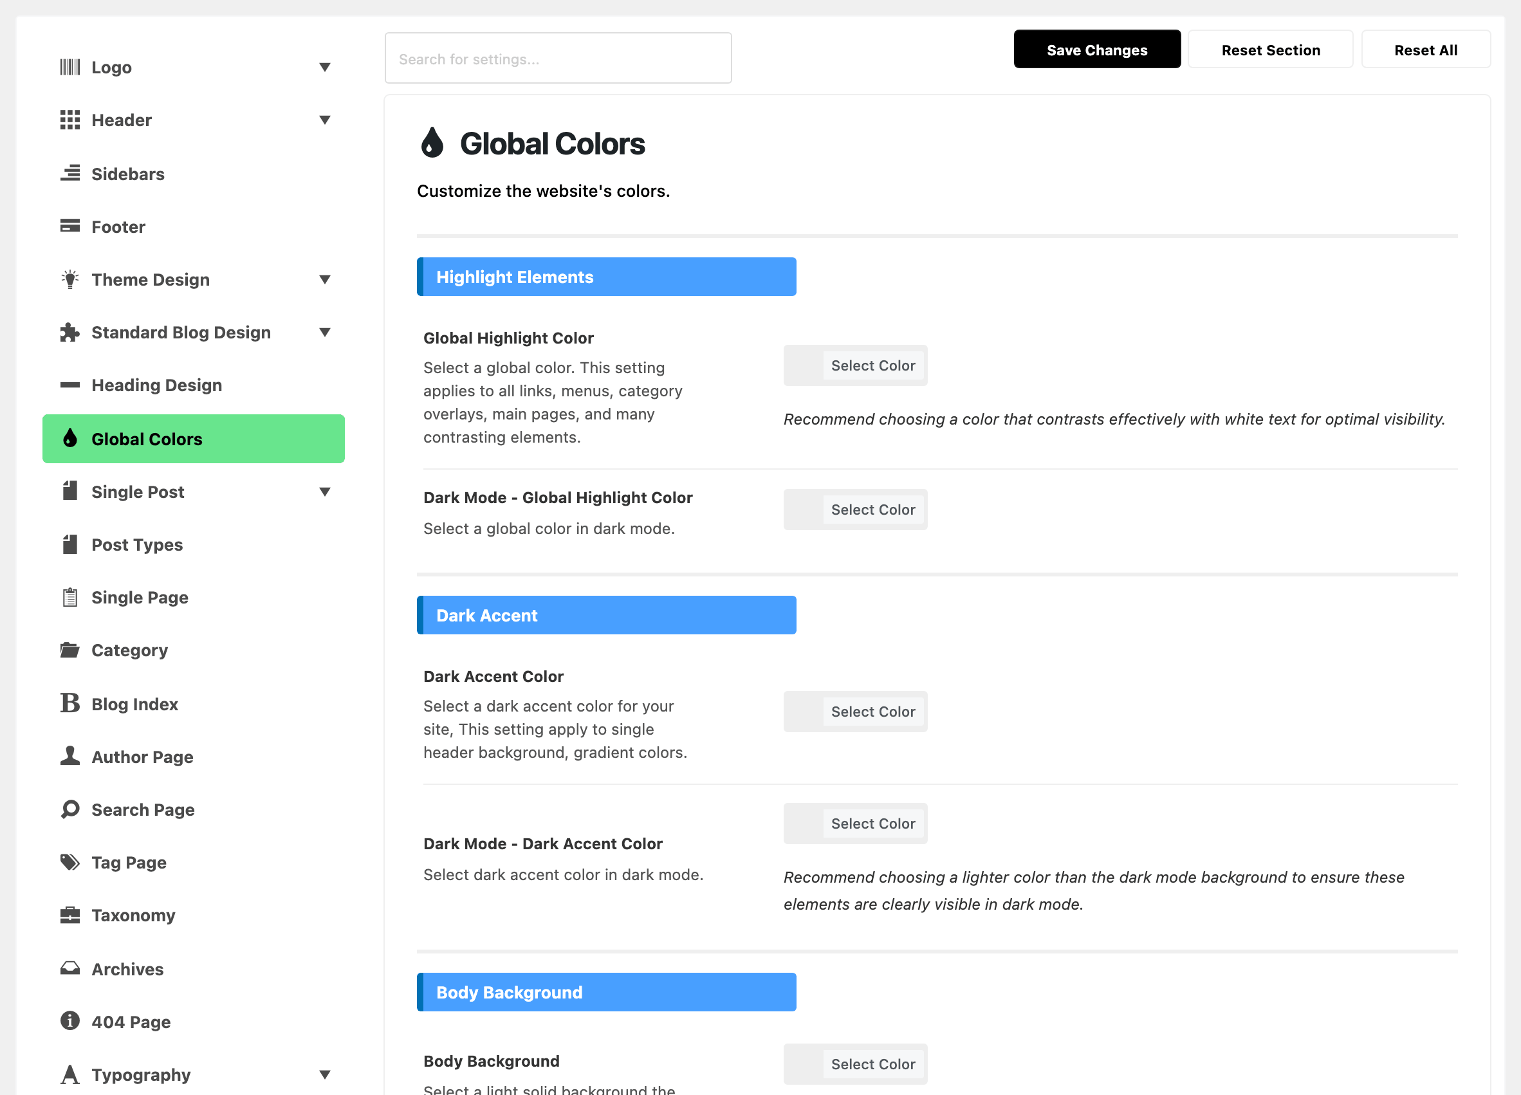Click the Header grid icon

coord(69,120)
